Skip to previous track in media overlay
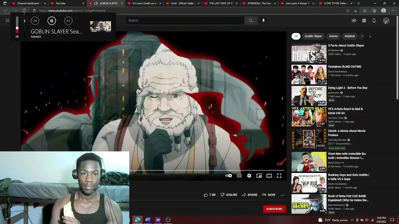The height and width of the screenshot is (224, 399). tap(35, 21)
